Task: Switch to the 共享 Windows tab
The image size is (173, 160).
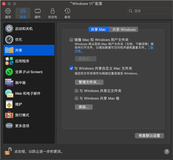Action: point(124,29)
